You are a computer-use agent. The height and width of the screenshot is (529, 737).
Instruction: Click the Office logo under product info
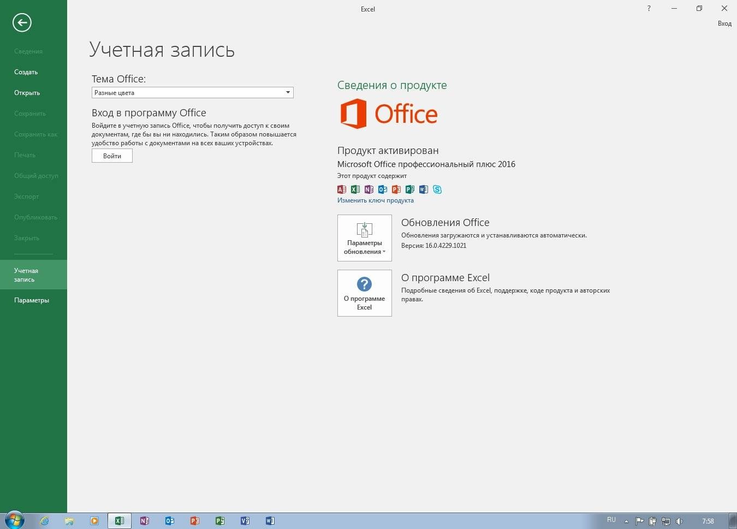click(x=389, y=114)
